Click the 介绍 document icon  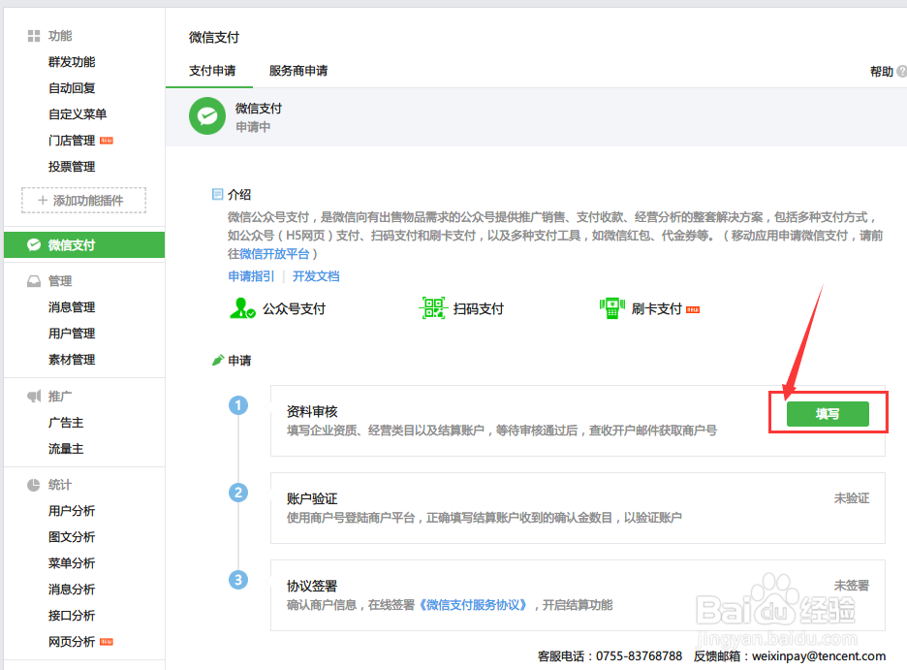[x=217, y=194]
